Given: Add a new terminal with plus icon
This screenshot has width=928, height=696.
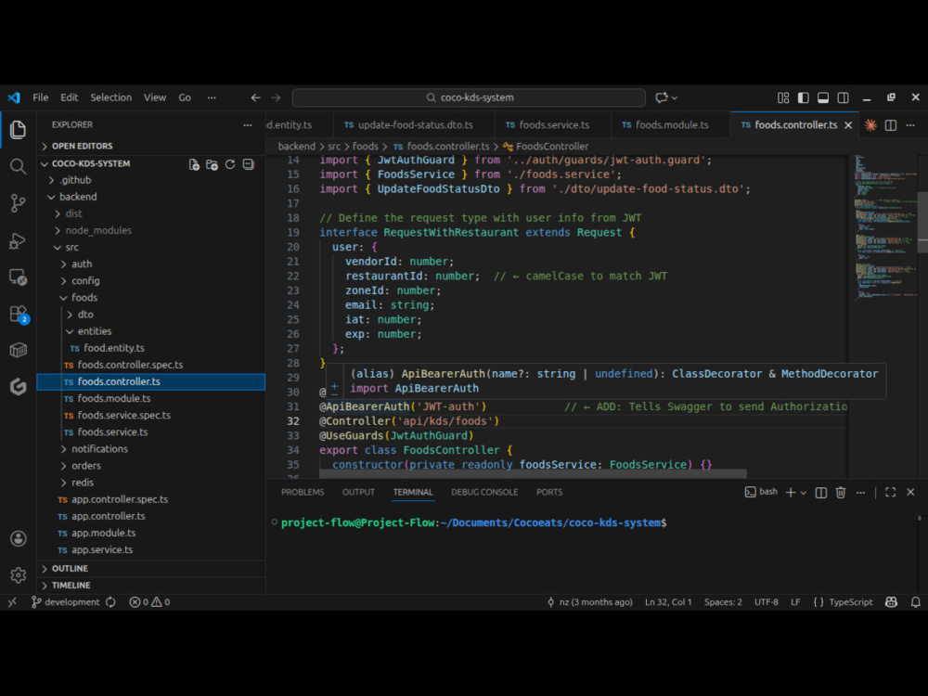Looking at the screenshot, I should [x=790, y=493].
